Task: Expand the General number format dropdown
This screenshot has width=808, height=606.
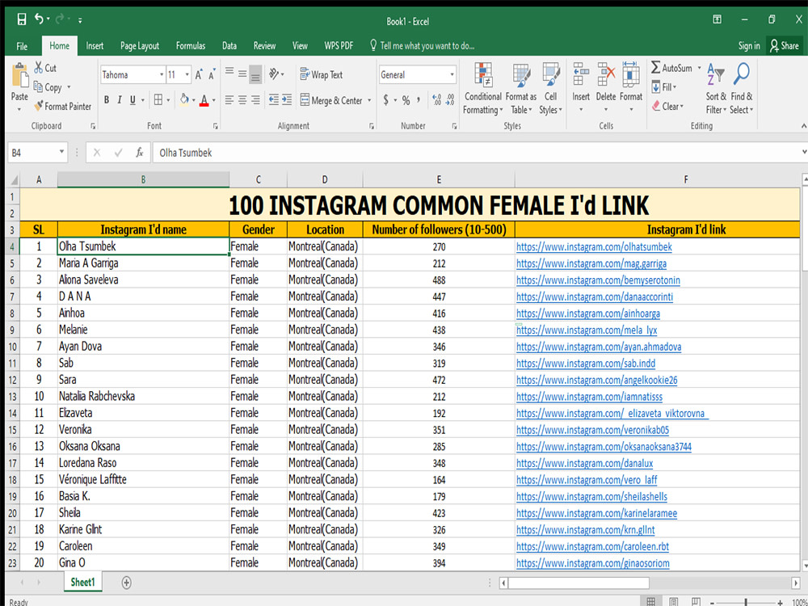Action: pyautogui.click(x=452, y=75)
